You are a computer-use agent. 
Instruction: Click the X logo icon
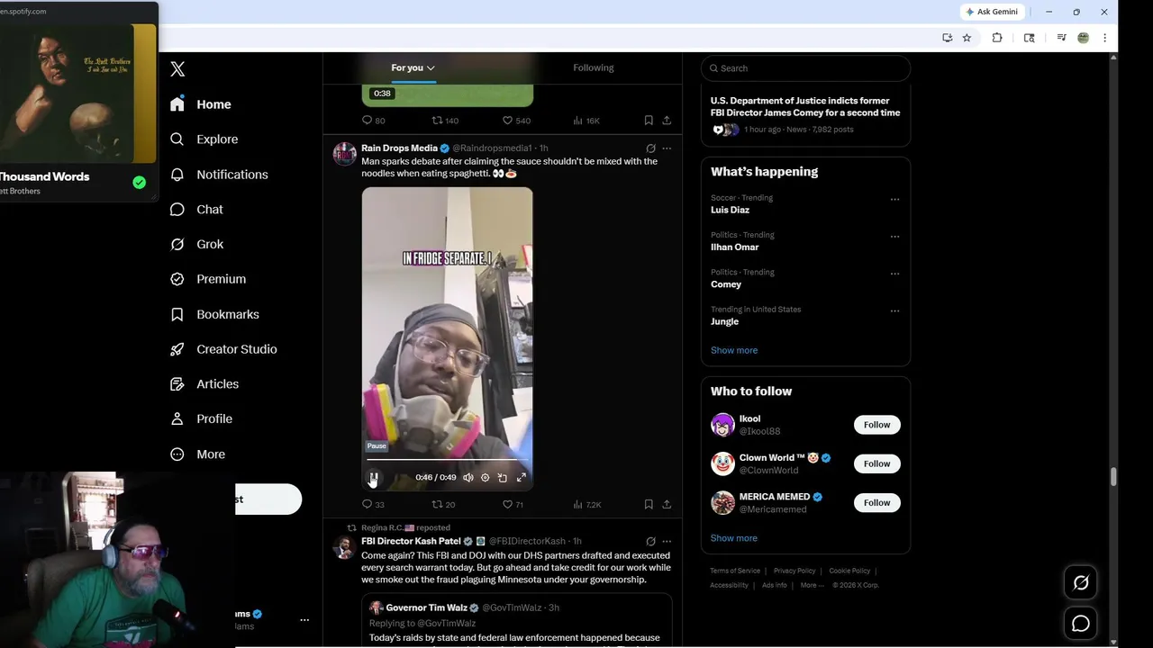click(177, 69)
